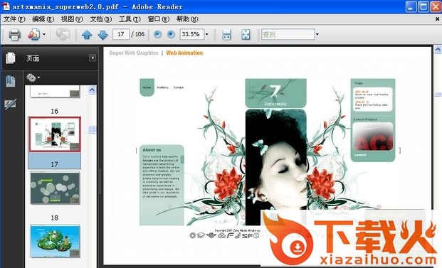This screenshot has width=442, height=268.
Task: Click the 'Contact' label on page
Action: click(179, 87)
